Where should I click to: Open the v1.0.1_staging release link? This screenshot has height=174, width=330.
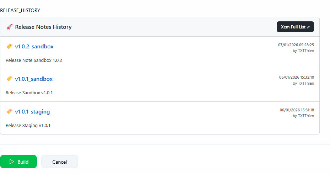(32, 112)
